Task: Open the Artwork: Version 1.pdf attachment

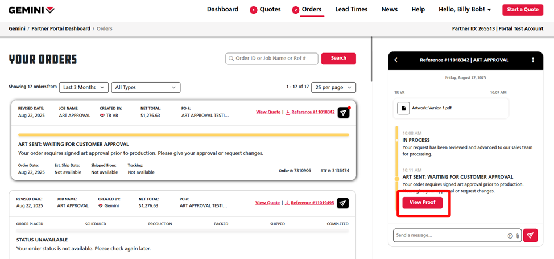Action: [x=423, y=108]
